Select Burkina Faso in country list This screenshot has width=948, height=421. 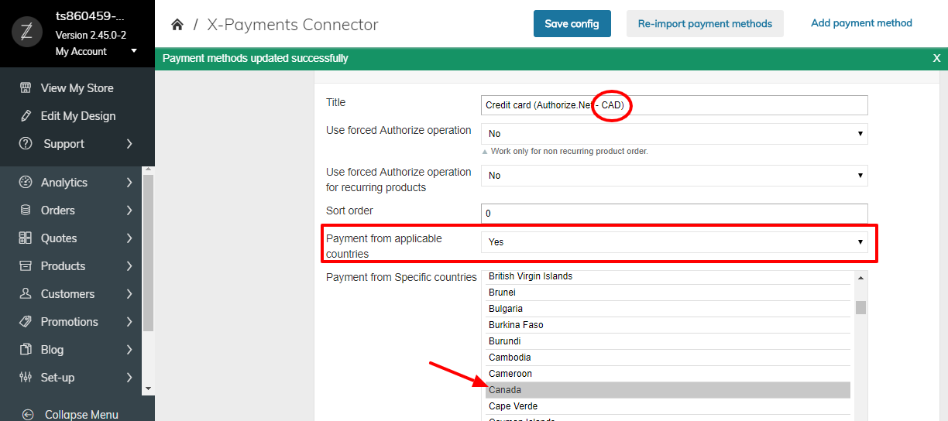(668, 325)
